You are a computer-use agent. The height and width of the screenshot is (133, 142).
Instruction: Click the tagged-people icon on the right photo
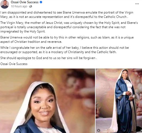tap(99, 130)
